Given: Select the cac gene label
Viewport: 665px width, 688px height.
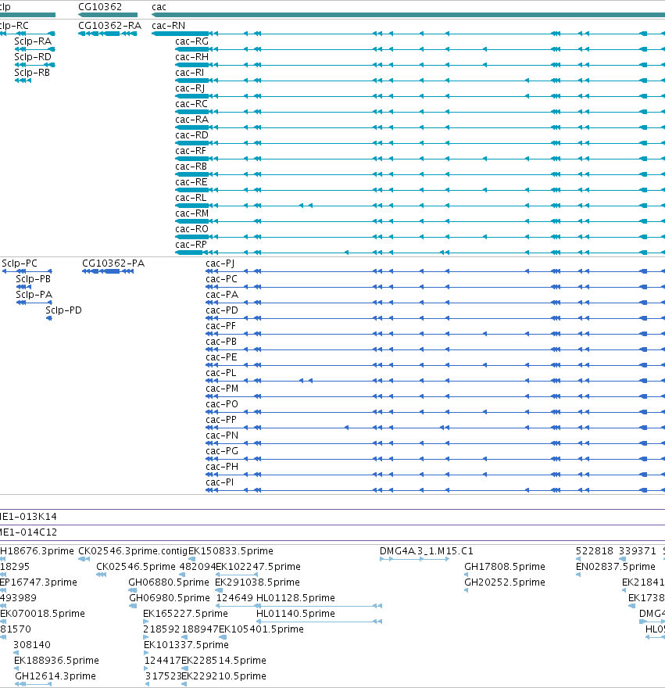Looking at the screenshot, I should point(159,6).
